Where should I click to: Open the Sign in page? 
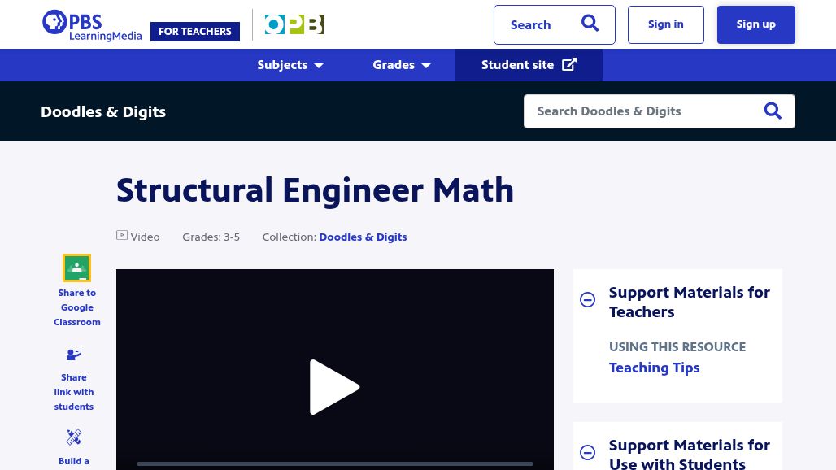pos(665,24)
